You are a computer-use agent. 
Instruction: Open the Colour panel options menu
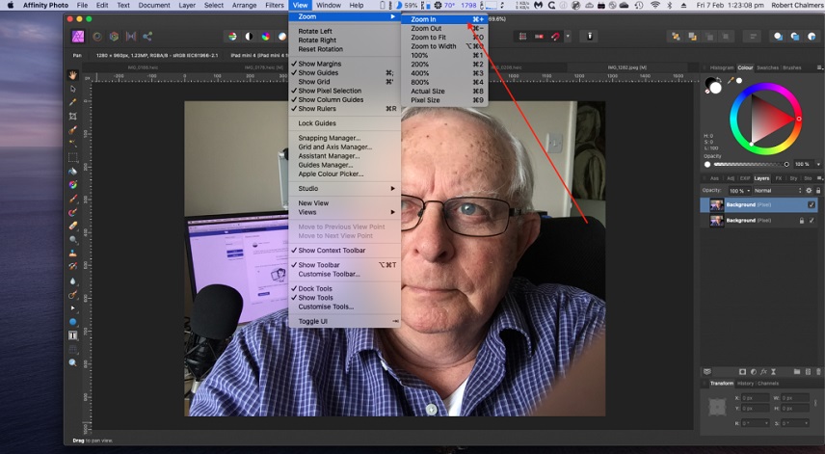(x=819, y=67)
